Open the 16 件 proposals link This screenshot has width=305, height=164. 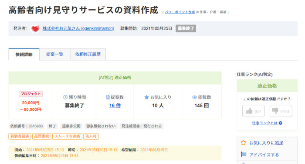pyautogui.click(x=115, y=106)
